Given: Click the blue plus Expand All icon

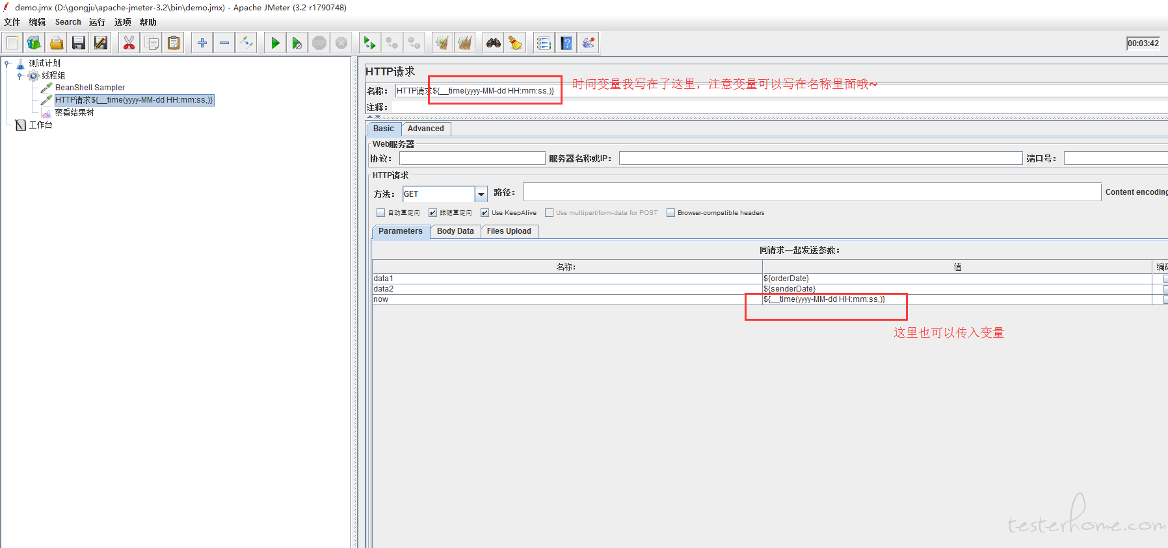Looking at the screenshot, I should tap(202, 43).
